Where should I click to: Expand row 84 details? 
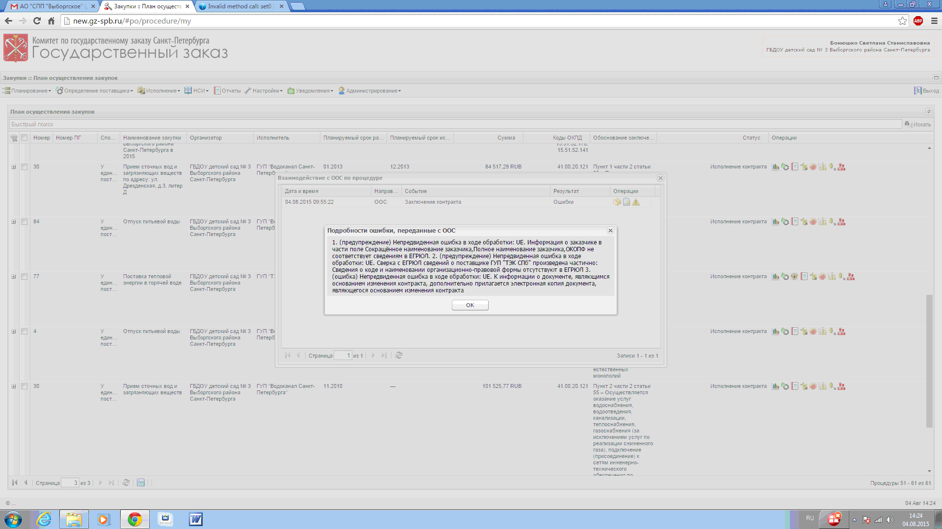coord(14,222)
